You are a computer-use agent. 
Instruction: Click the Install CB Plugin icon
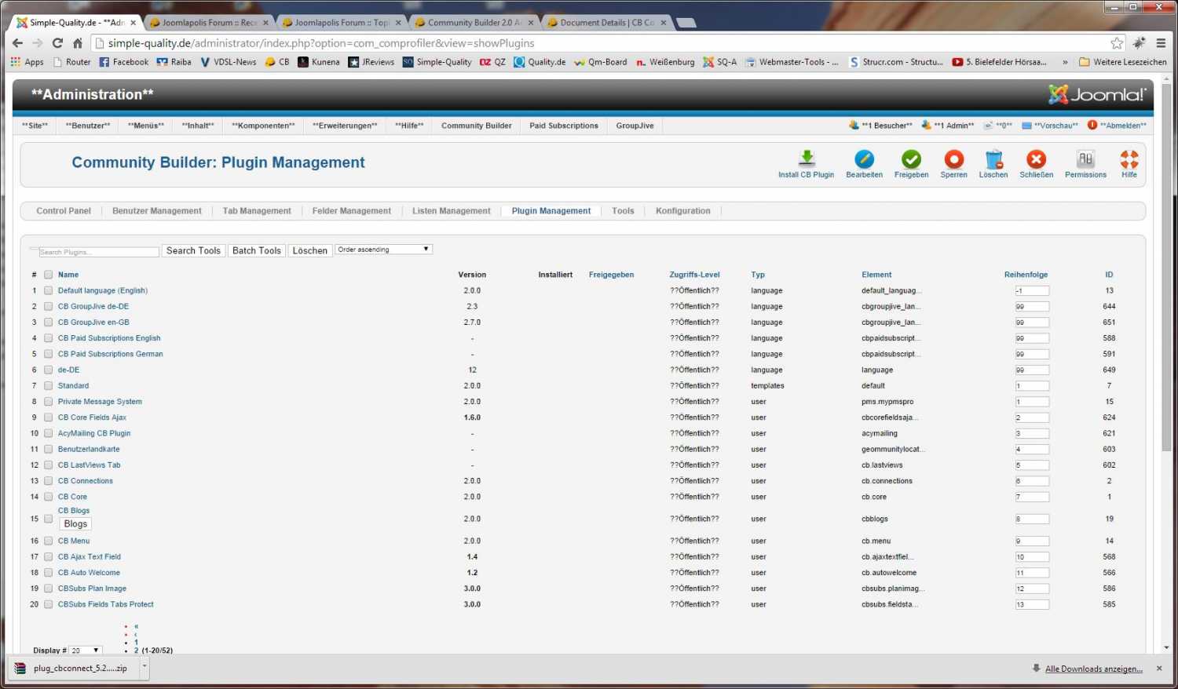807,159
